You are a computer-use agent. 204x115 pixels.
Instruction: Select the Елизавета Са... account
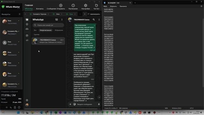(11, 85)
